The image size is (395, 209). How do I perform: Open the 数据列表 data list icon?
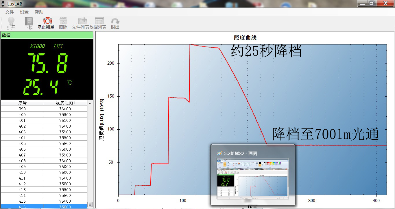coord(99,23)
